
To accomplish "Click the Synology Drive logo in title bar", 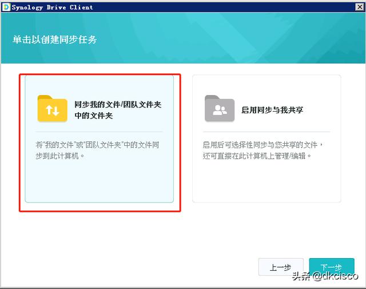I will tap(6, 7).
